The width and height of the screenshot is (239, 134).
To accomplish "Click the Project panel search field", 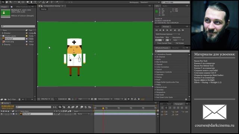I will click(x=18, y=26).
